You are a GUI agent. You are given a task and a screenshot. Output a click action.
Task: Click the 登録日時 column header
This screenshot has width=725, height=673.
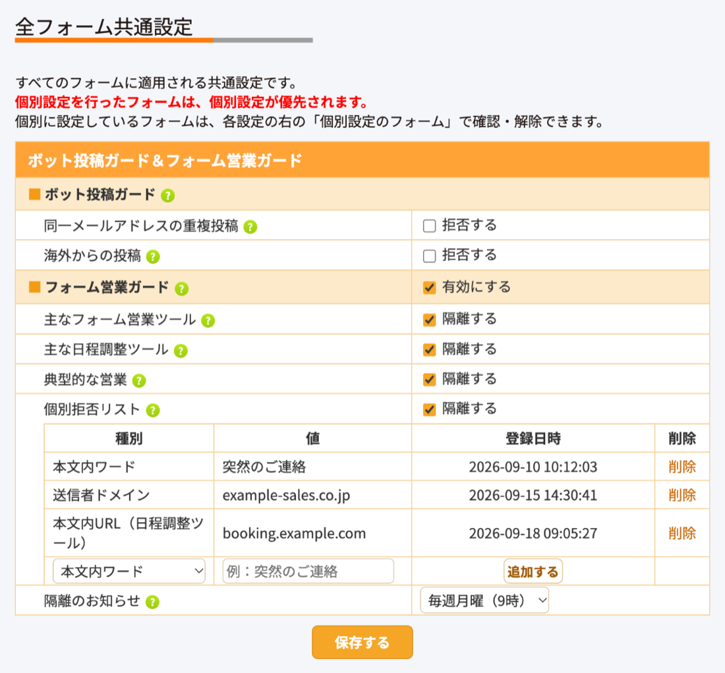coord(533,438)
